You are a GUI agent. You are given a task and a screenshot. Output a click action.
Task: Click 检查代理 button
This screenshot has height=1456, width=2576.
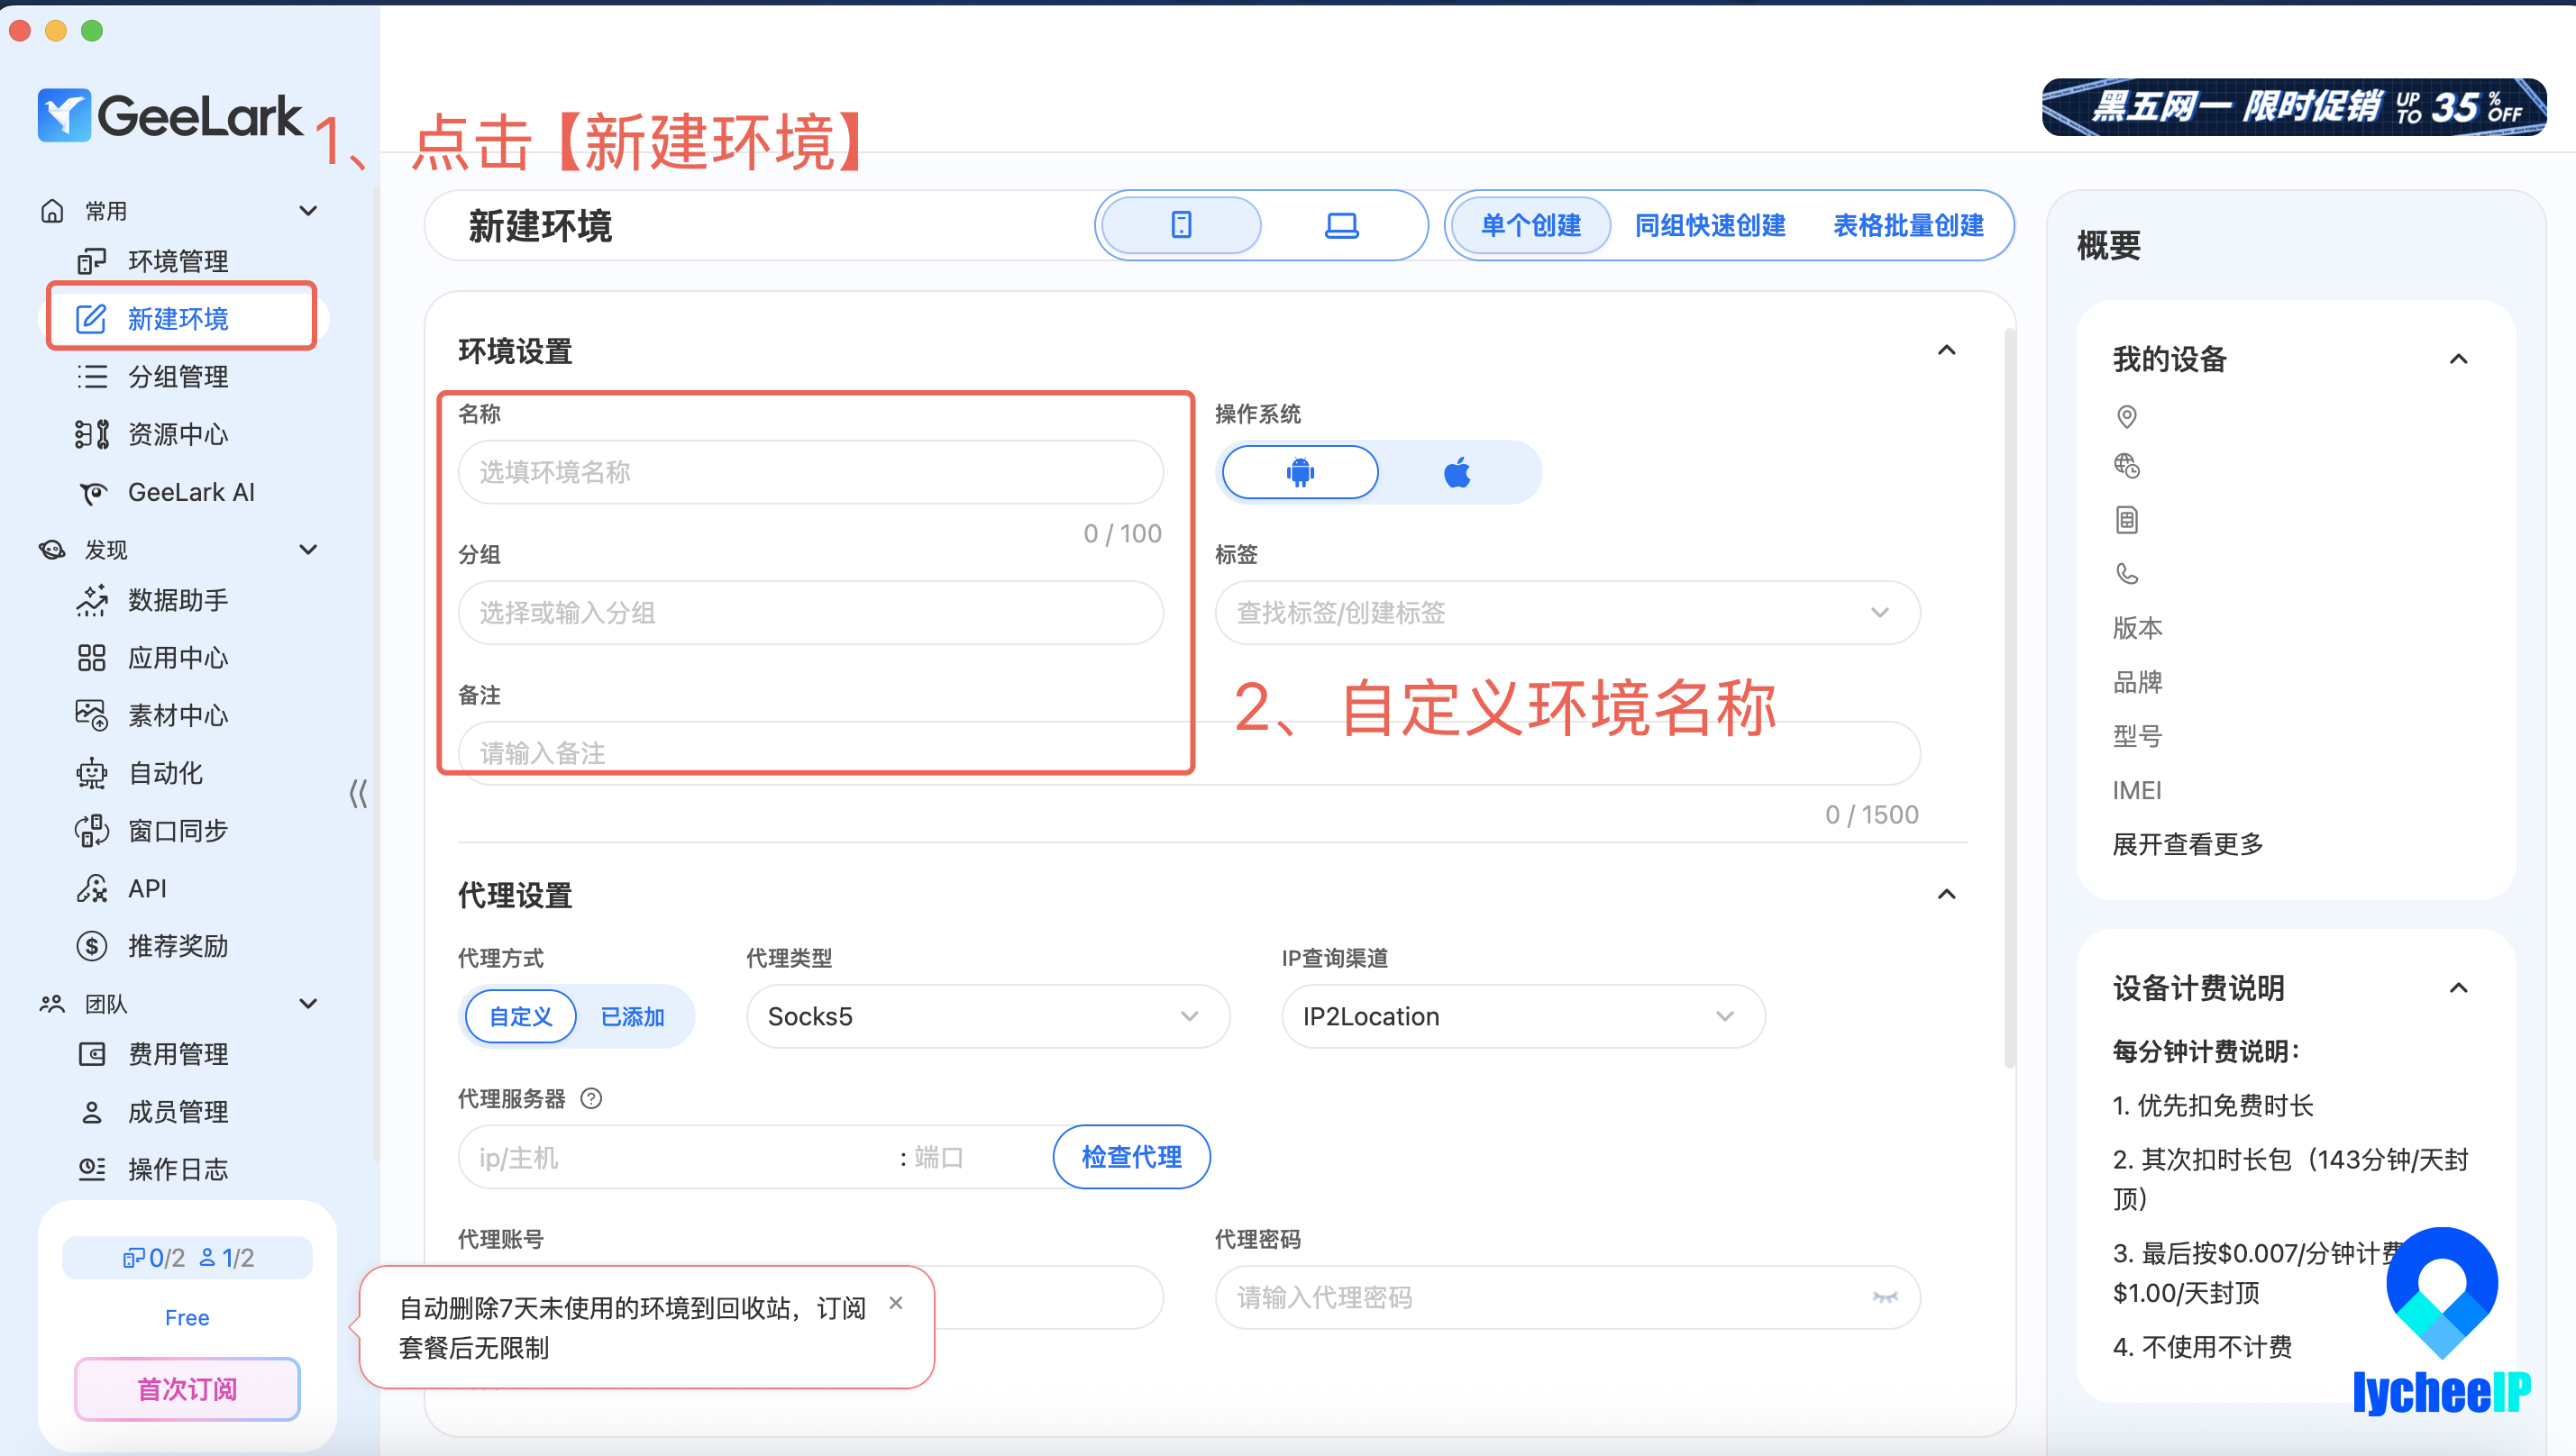[x=1131, y=1157]
